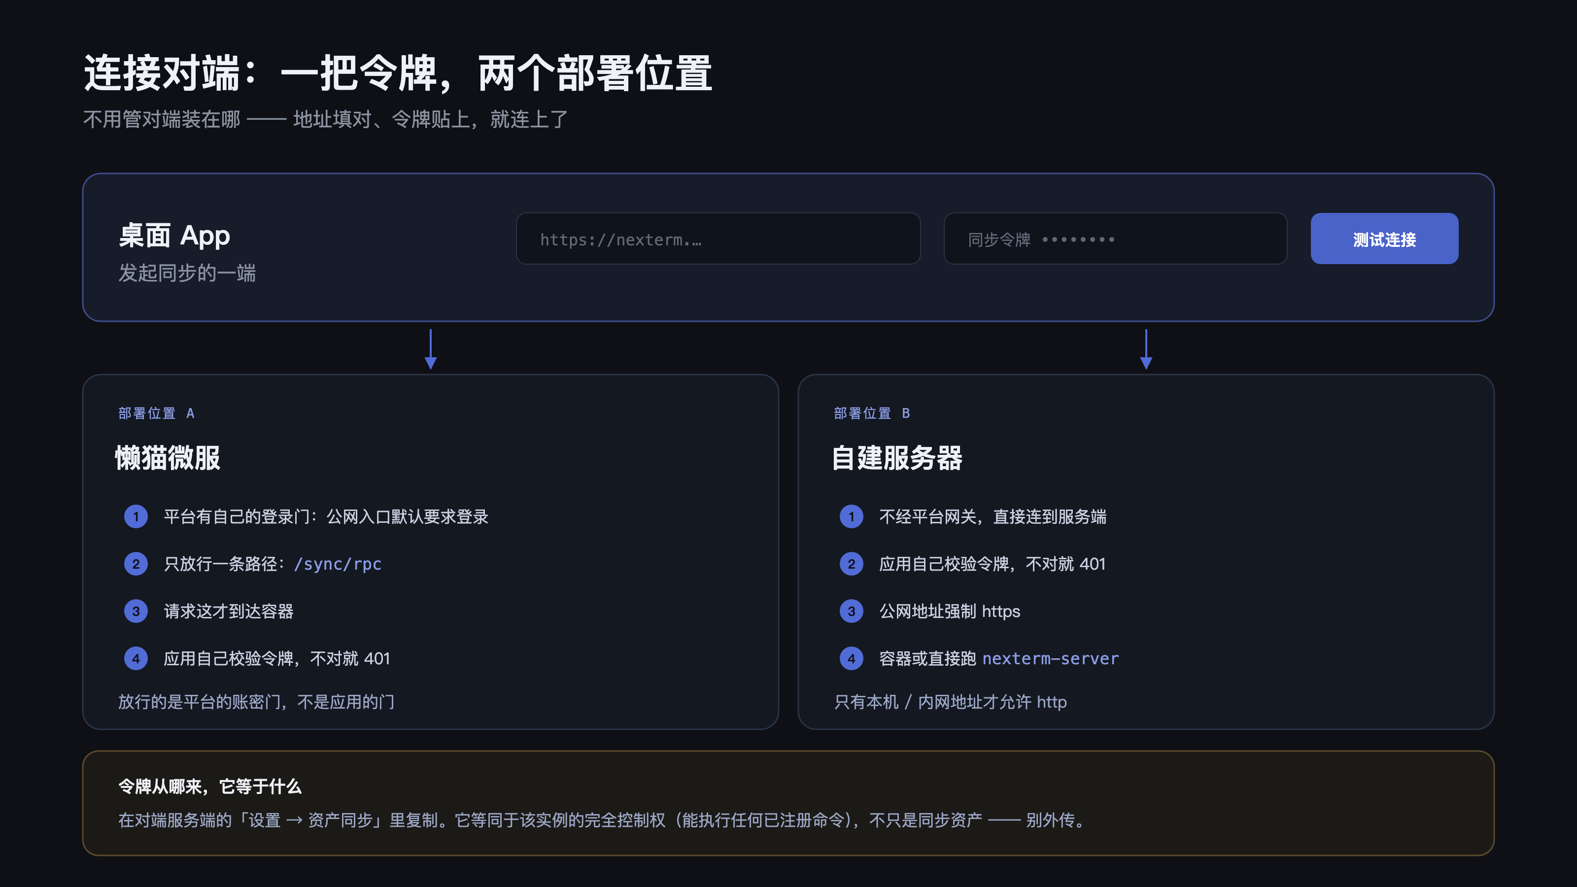The image size is (1577, 887).
Task: Focus the https://nexterm server address field
Action: click(x=718, y=239)
